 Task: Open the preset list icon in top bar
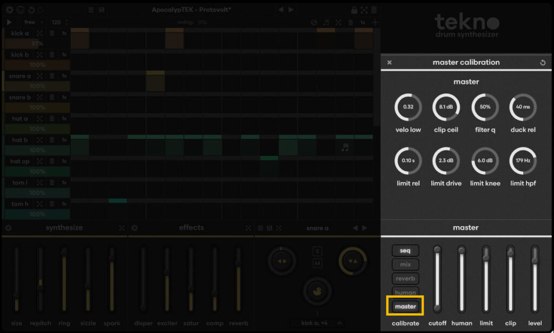(91, 10)
